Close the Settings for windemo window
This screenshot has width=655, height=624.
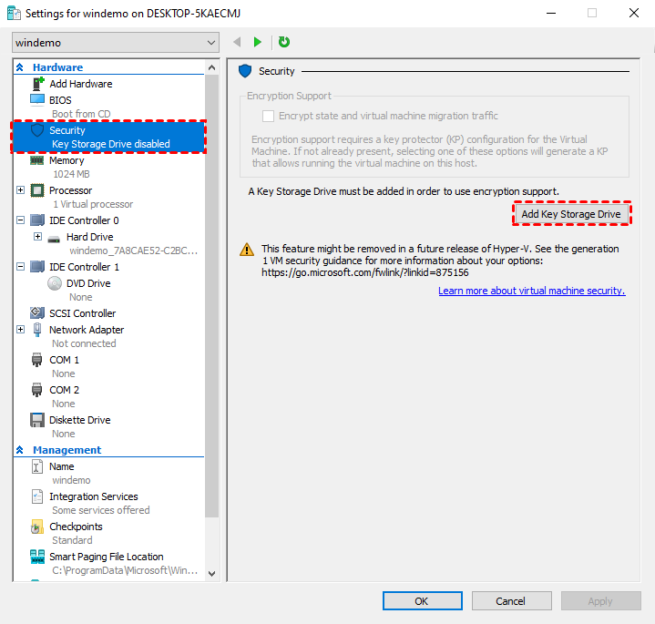(634, 13)
